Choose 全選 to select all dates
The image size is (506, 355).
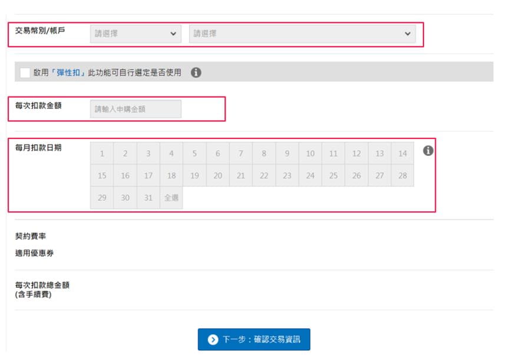click(171, 198)
